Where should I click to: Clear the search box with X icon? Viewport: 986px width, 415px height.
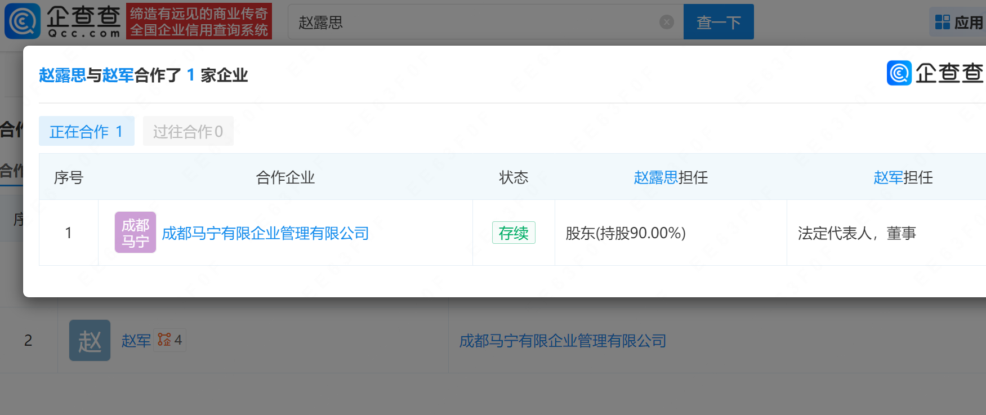(x=667, y=22)
